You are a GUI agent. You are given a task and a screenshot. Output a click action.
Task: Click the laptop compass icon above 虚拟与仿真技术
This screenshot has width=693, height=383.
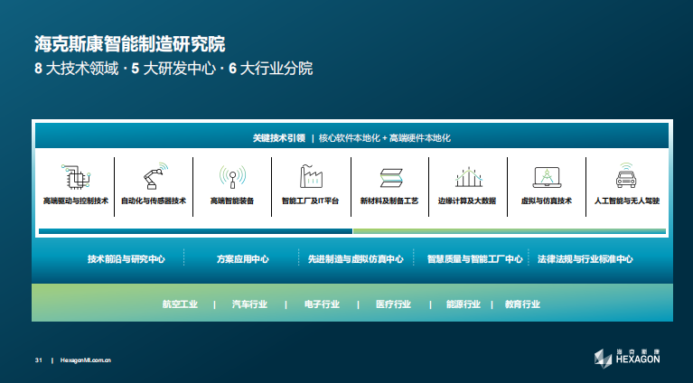[x=547, y=177]
